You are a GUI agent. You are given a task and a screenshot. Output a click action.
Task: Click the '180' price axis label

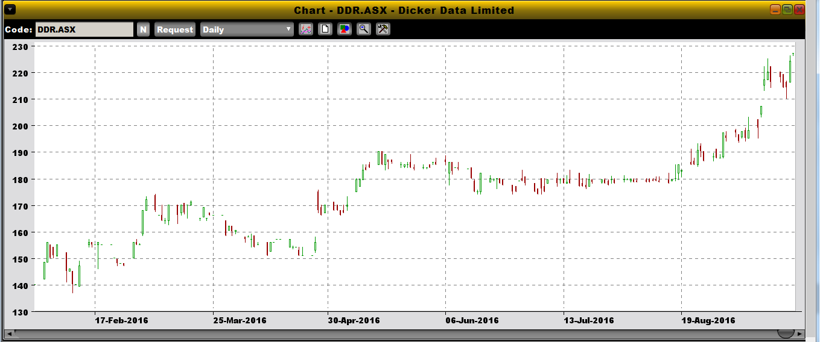[x=21, y=179]
